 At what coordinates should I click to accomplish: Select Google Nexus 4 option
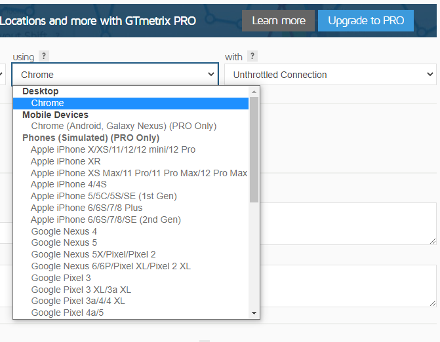click(130, 231)
